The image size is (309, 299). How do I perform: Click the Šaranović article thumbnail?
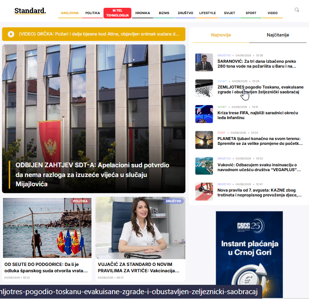pyautogui.click(x=204, y=62)
